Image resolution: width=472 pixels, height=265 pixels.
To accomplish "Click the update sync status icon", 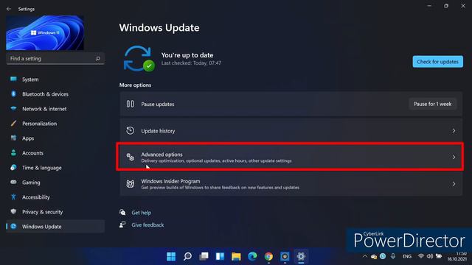I will (x=139, y=58).
